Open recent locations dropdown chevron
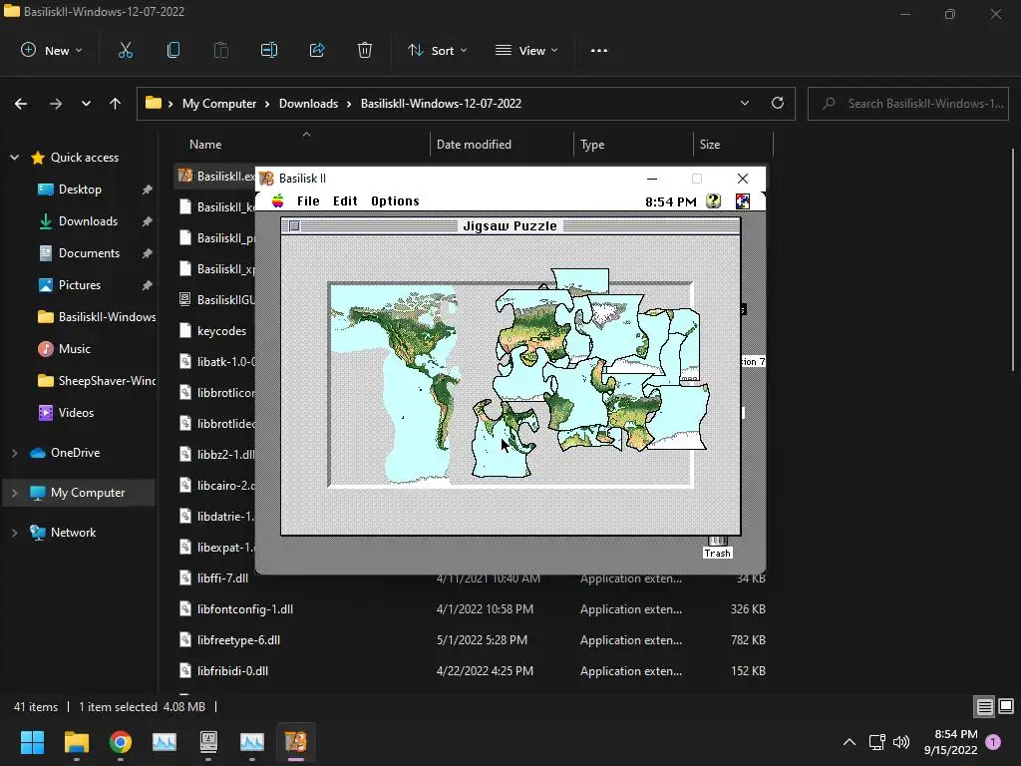This screenshot has height=766, width=1021. pyautogui.click(x=86, y=104)
